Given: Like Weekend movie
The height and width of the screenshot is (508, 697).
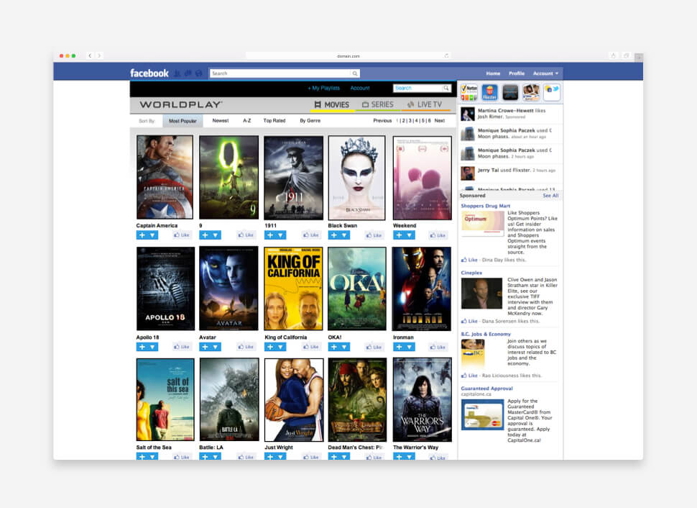Looking at the screenshot, I should click(438, 235).
